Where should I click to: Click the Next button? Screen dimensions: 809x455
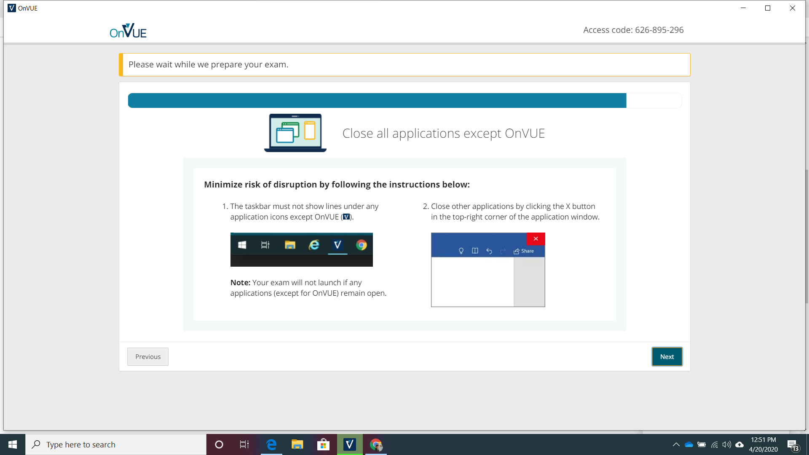coord(667,356)
